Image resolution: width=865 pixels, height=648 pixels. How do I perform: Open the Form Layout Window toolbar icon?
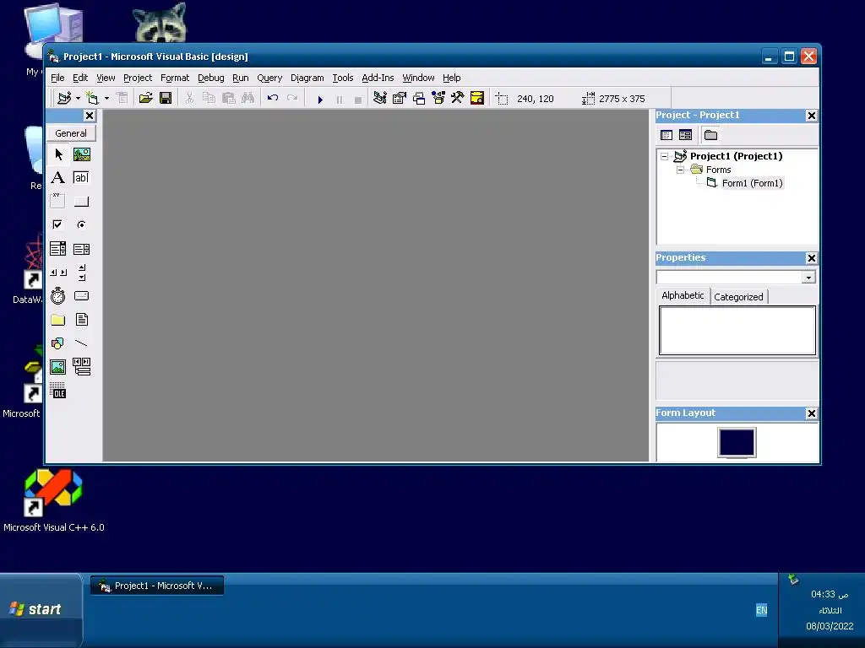pyautogui.click(x=419, y=98)
